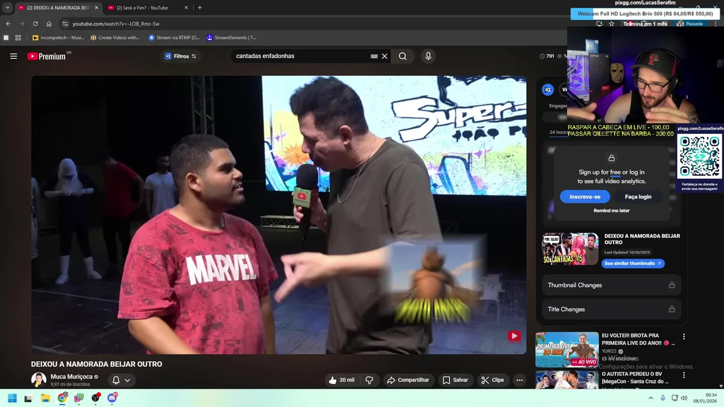Open notification bell dropdown for Muca Muriçoca

122,380
